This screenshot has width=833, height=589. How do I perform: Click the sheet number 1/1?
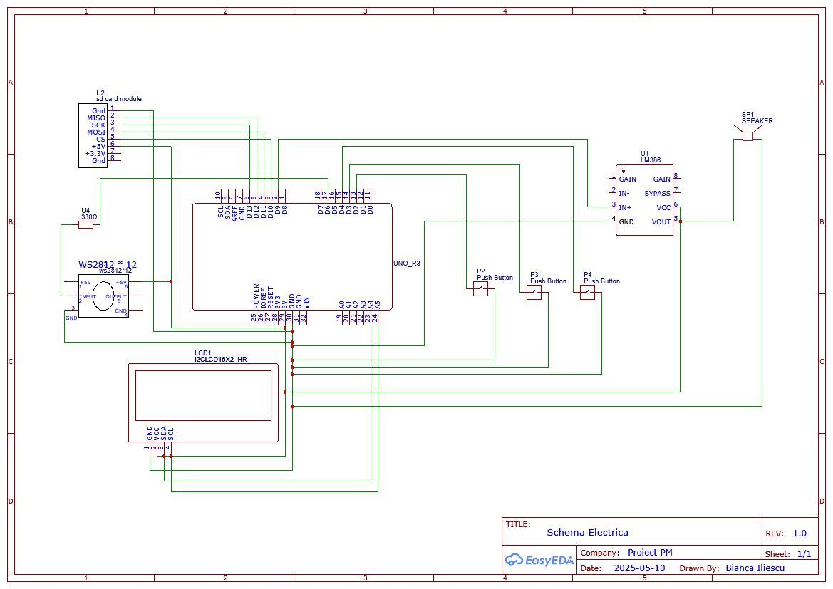804,554
